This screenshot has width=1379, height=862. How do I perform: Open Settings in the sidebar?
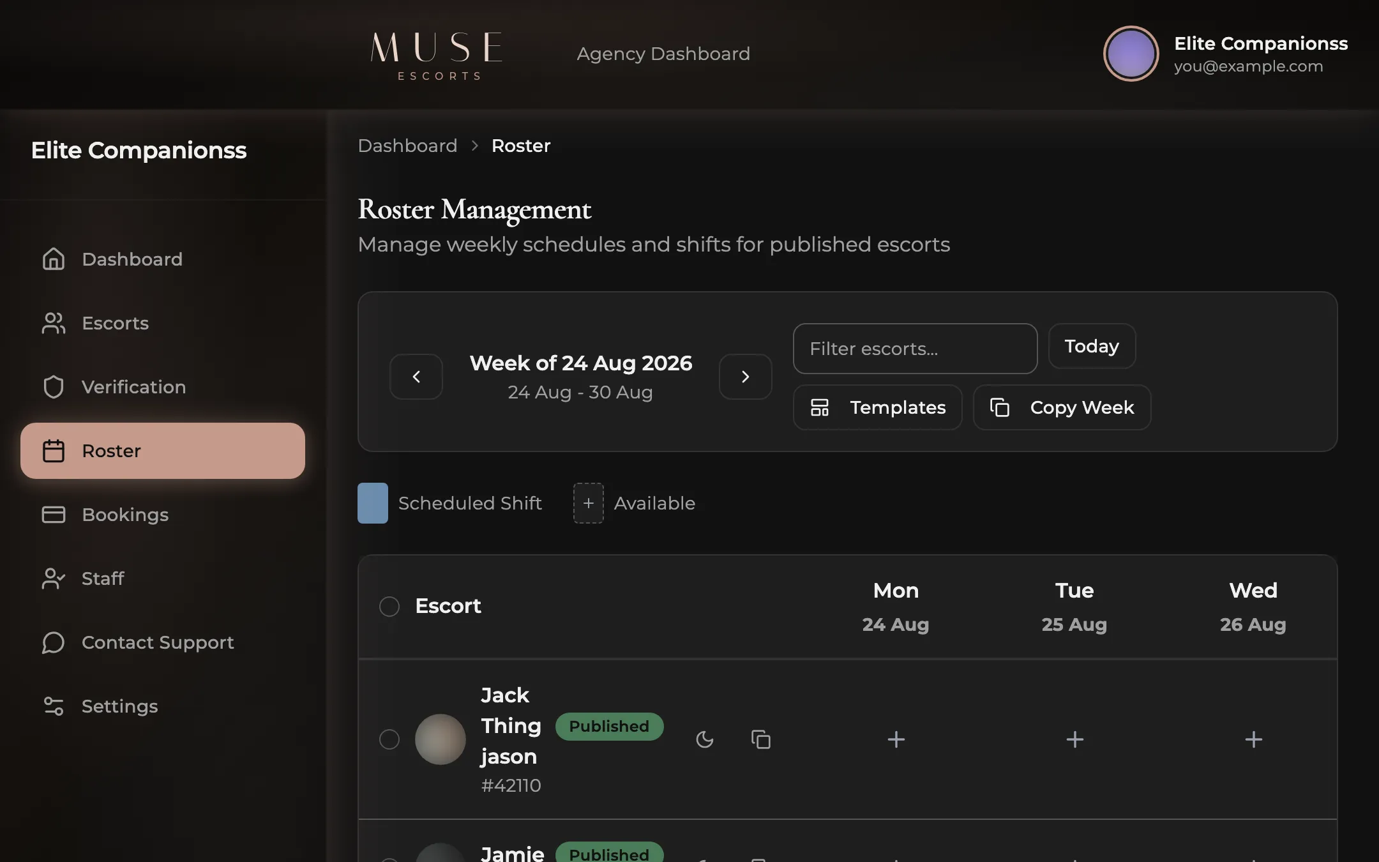click(x=162, y=706)
